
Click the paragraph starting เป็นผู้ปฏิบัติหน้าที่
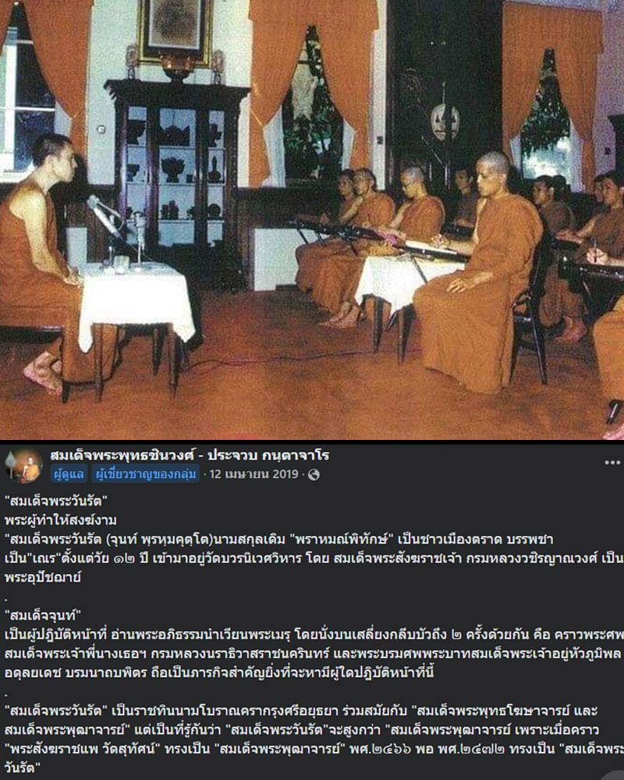tap(314, 654)
